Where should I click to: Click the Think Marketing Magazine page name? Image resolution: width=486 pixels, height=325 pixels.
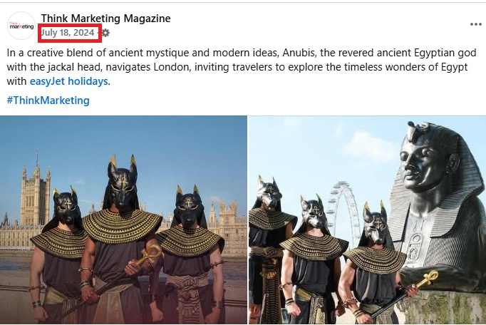click(x=106, y=19)
